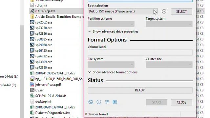Click the sp66125.exe installer icon
This screenshot has height=118, width=210.
click(x=32, y=50)
